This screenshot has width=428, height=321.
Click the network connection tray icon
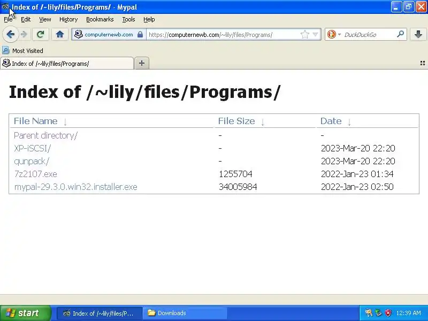click(x=378, y=313)
